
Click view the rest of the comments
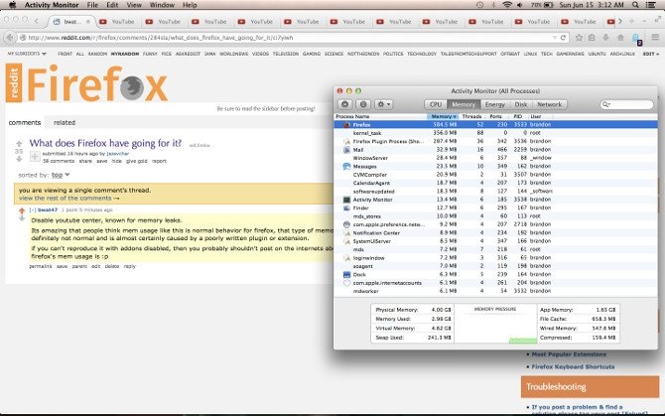pyautogui.click(x=69, y=198)
